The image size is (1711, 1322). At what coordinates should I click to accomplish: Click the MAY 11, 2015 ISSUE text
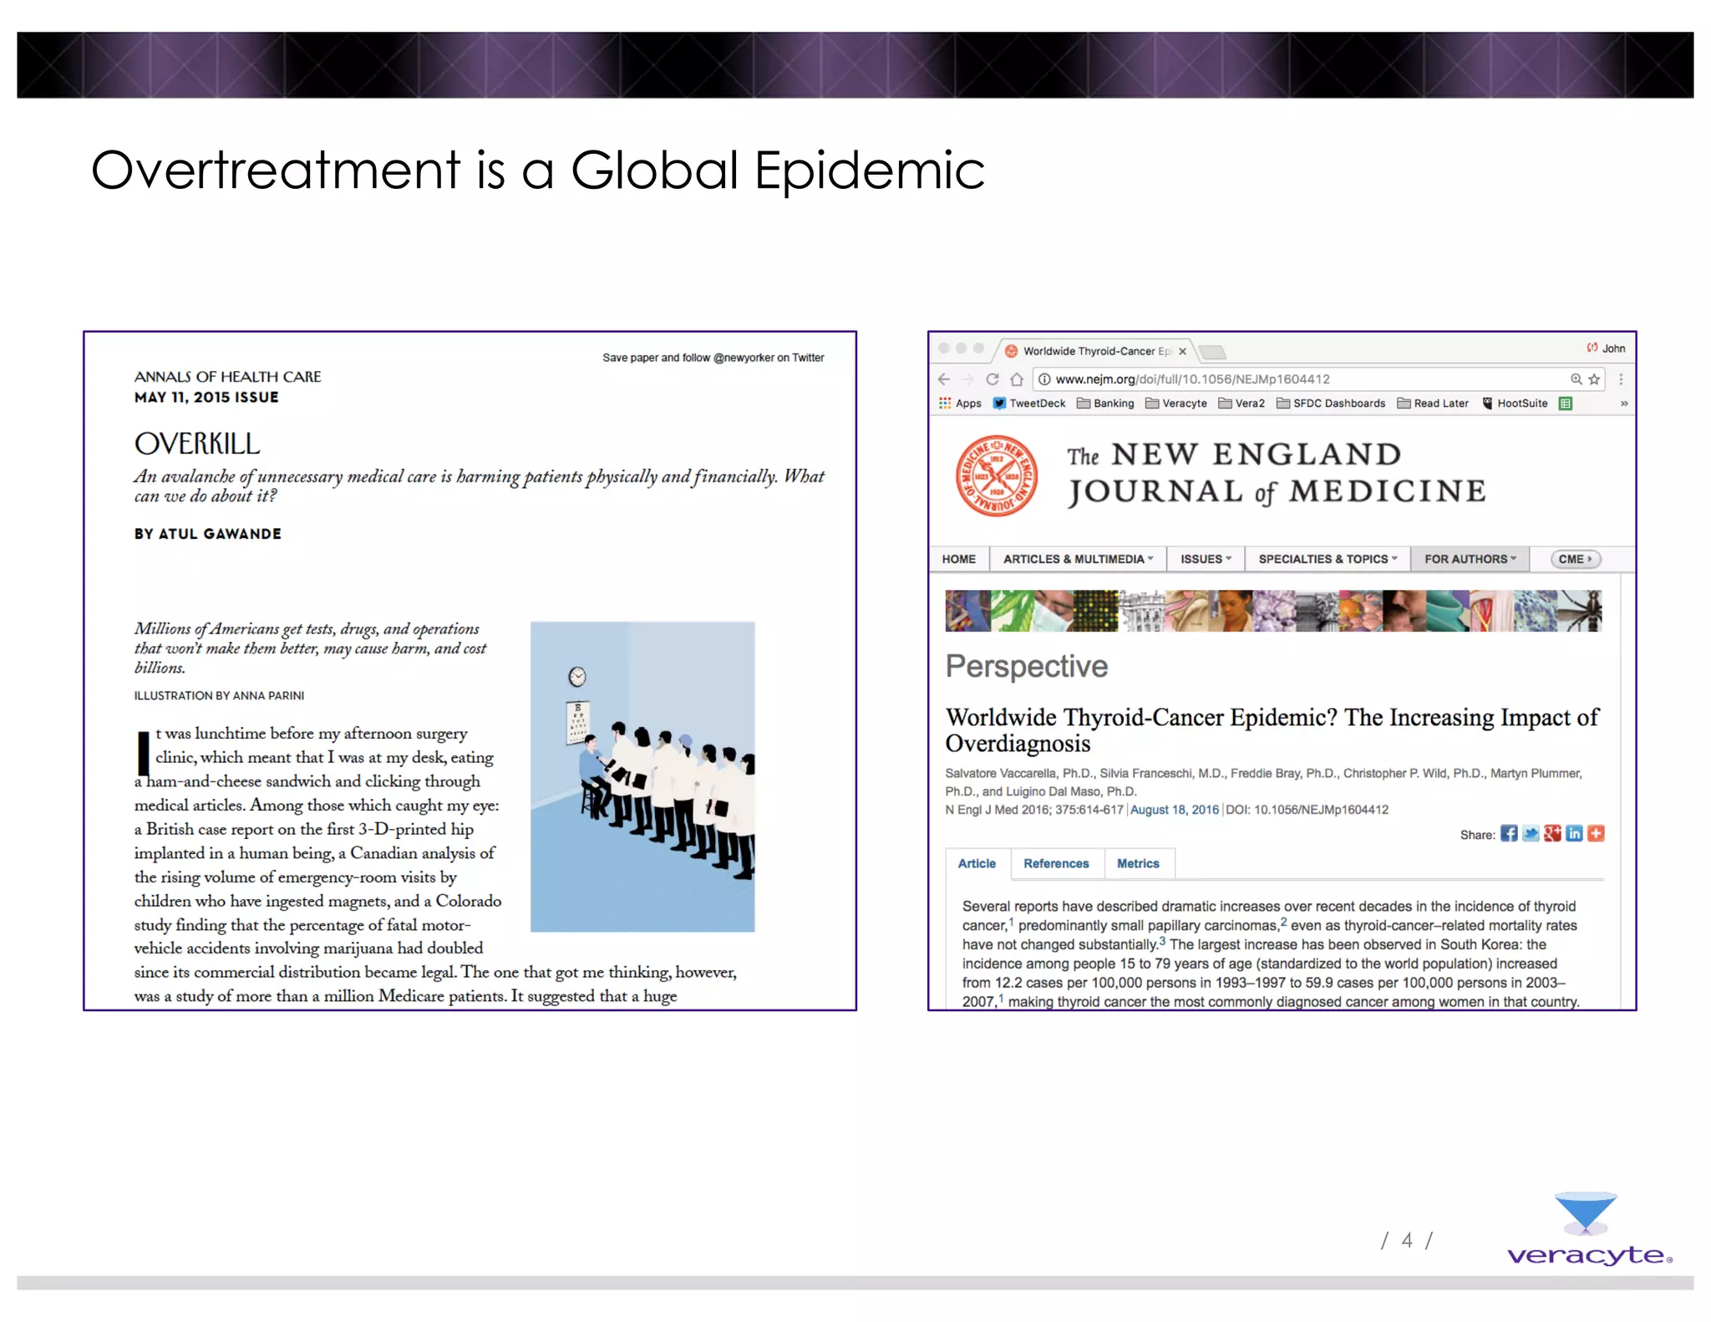coord(206,398)
